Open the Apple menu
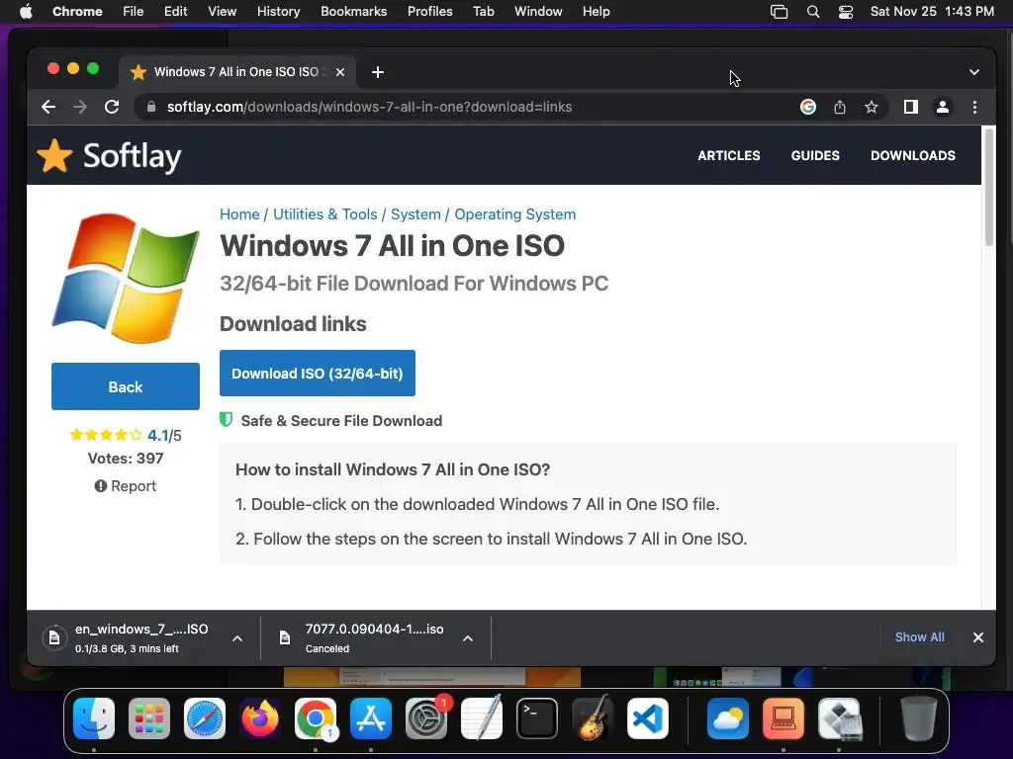Screen dimensions: 1013x759 pyautogui.click(x=26, y=12)
